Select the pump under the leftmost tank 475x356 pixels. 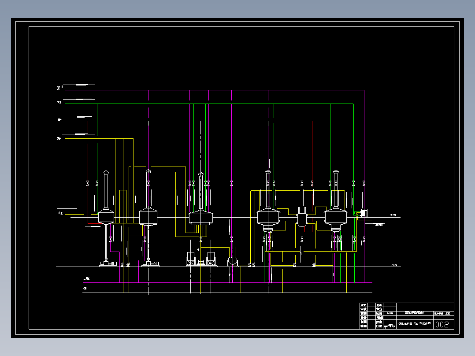point(108,263)
